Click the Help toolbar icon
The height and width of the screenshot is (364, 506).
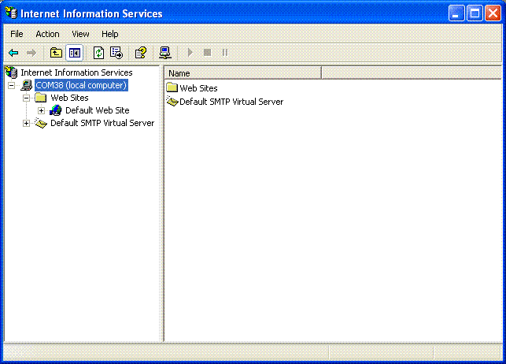(140, 53)
